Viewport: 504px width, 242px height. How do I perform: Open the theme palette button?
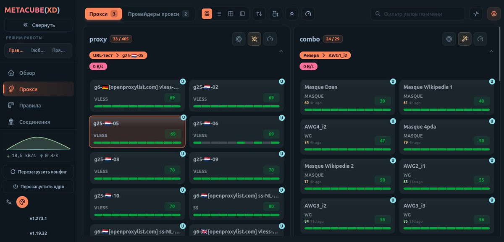coord(22,202)
